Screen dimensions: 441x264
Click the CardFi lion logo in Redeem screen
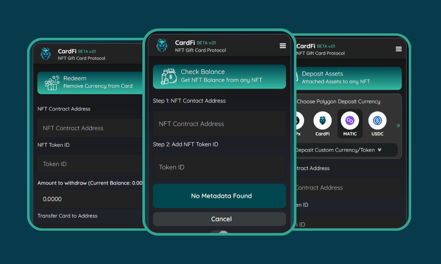click(x=46, y=54)
